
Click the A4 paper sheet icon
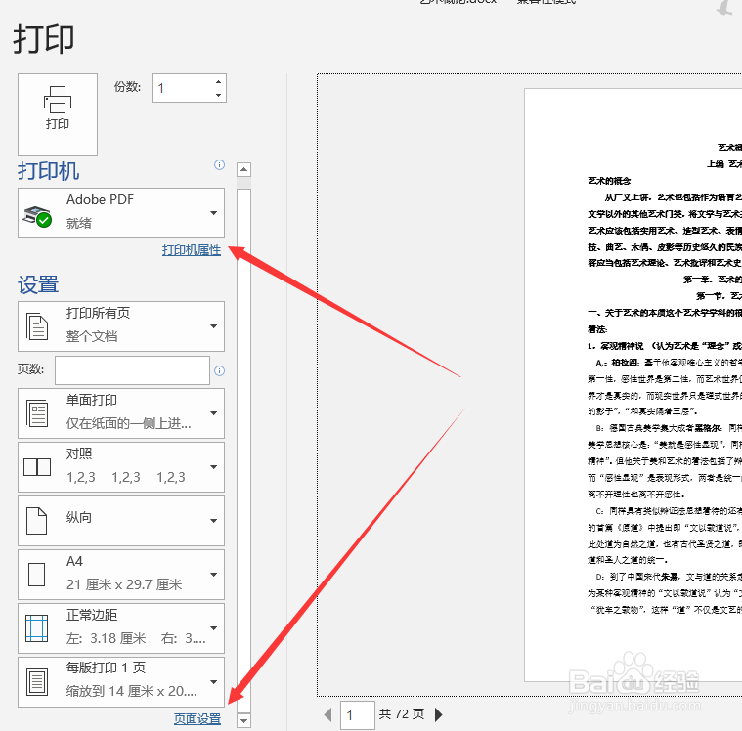[36, 575]
